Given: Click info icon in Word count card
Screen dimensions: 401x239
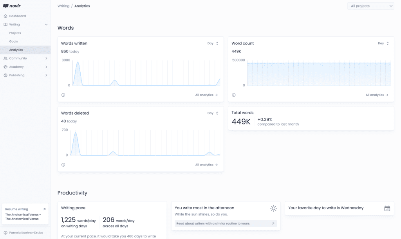Looking at the screenshot, I should pos(234,95).
